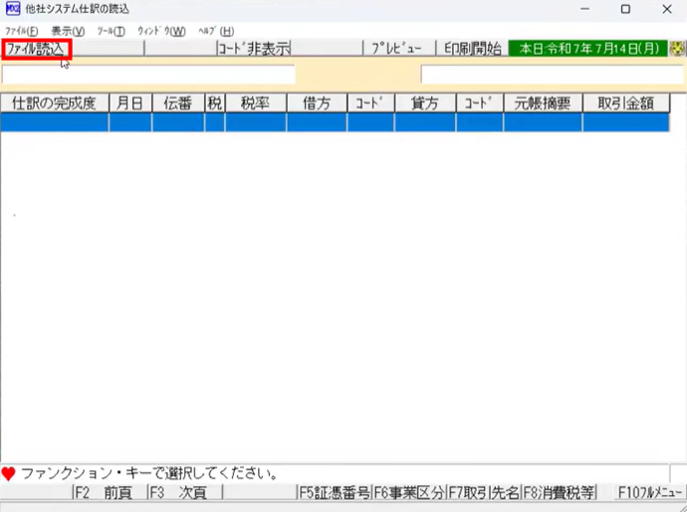
Task: Open the ウィンドウ(W) menu
Action: coord(161,31)
